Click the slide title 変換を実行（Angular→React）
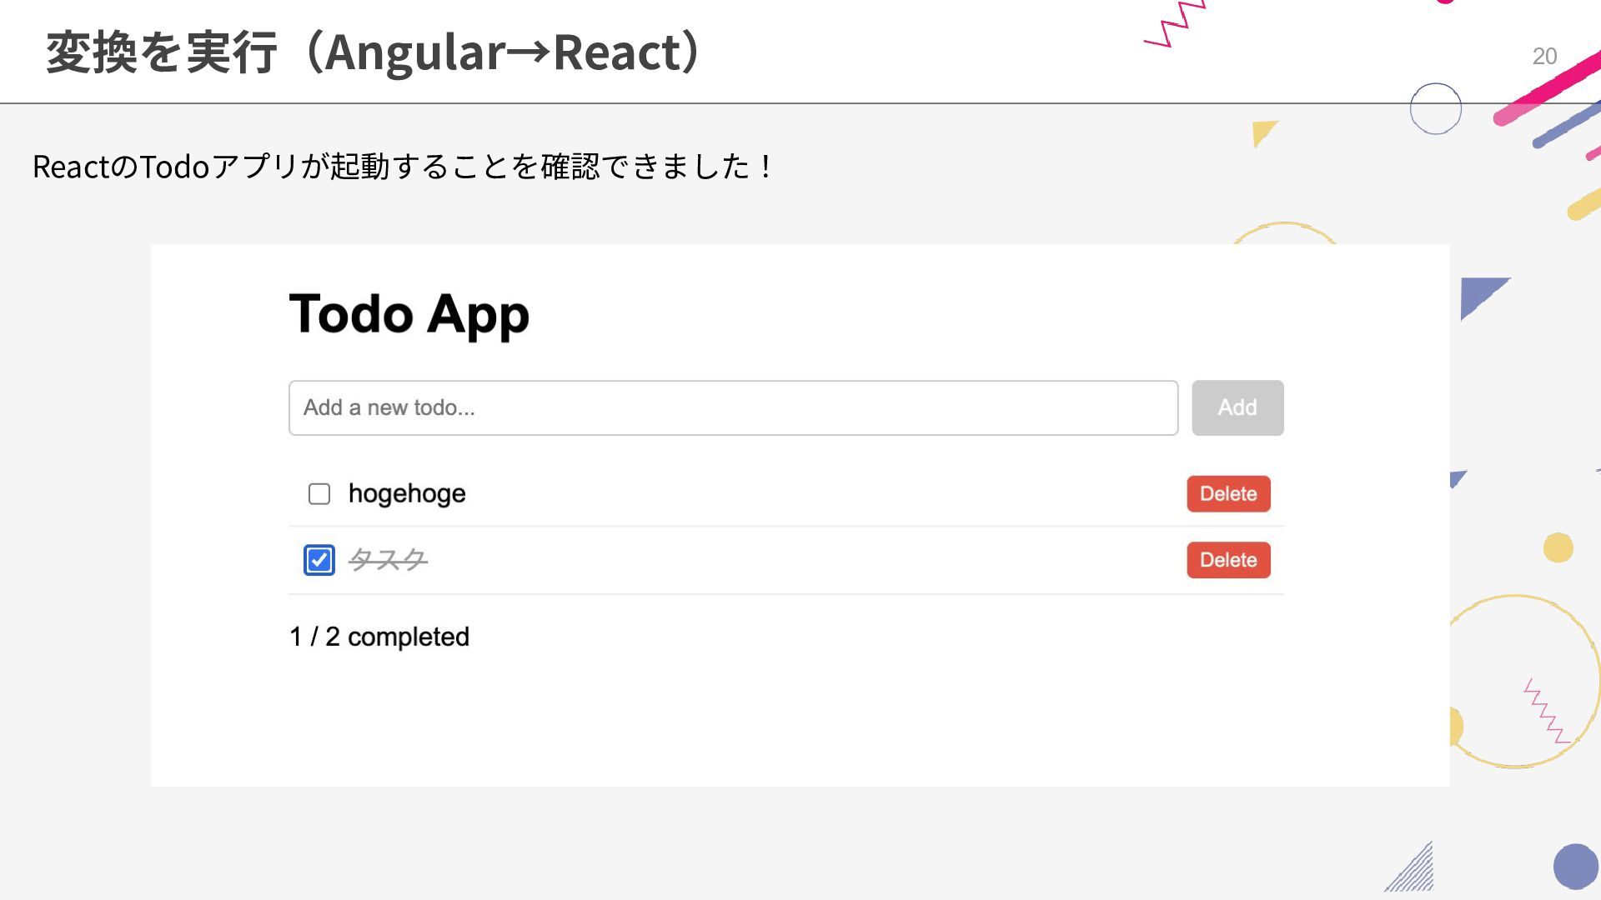Screen dimensions: 1601x900 (375, 52)
